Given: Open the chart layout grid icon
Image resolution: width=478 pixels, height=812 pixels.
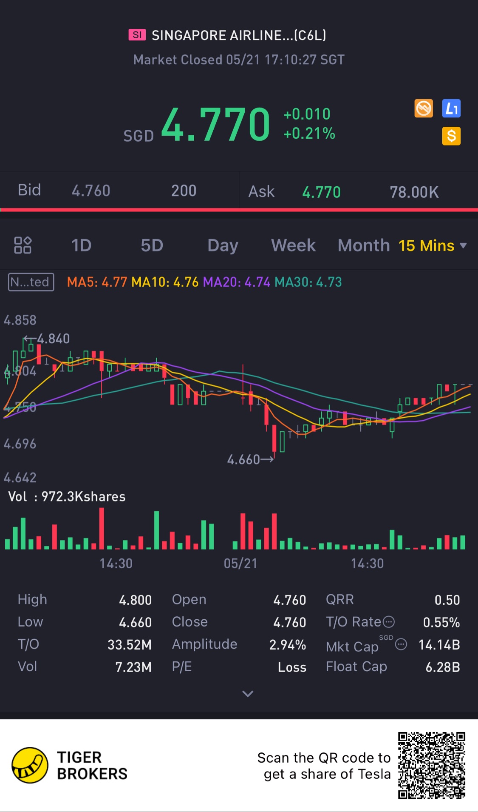Looking at the screenshot, I should click(23, 245).
